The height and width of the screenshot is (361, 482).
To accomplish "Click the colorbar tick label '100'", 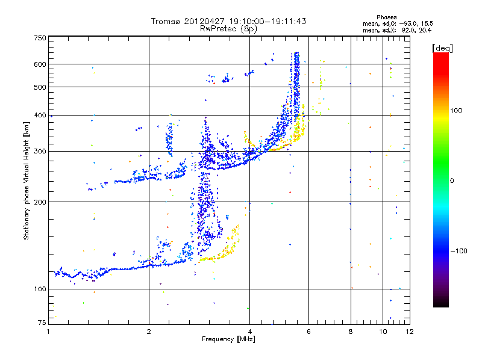I will pyautogui.click(x=456, y=111).
